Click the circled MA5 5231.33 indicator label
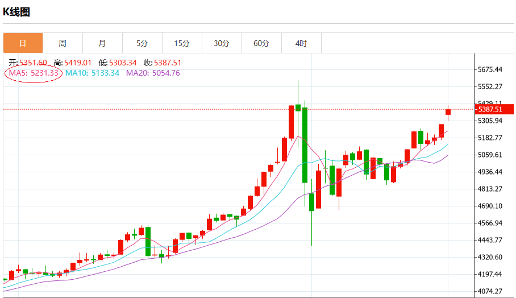The height and width of the screenshot is (298, 516). click(34, 73)
